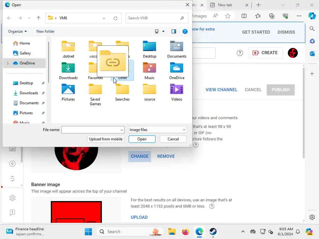Toggle the preview pane in dialog

tap(174, 31)
